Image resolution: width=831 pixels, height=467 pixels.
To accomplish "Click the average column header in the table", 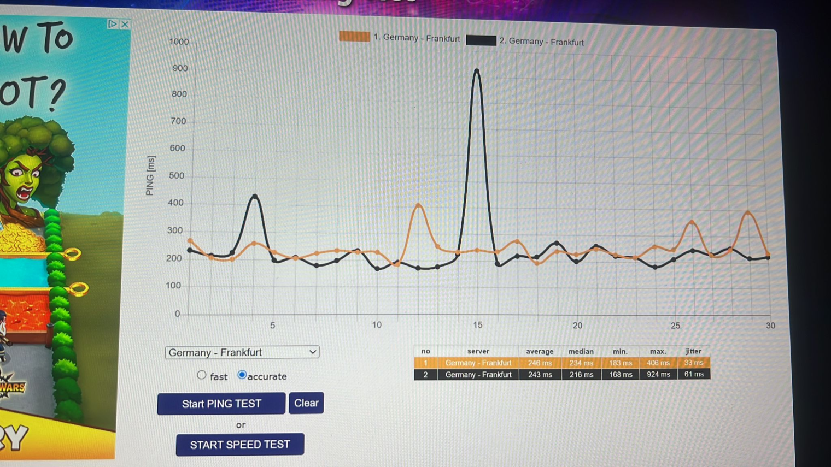I will [539, 351].
